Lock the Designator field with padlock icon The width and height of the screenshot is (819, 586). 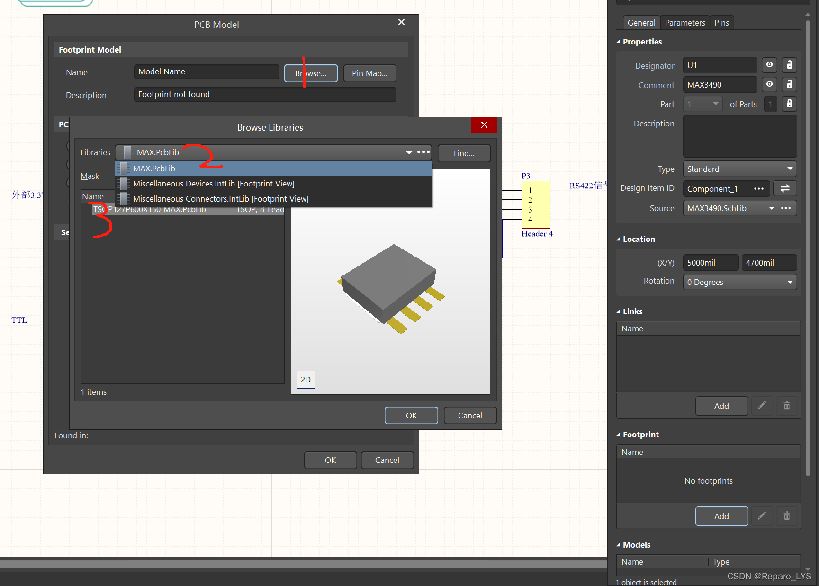point(789,65)
